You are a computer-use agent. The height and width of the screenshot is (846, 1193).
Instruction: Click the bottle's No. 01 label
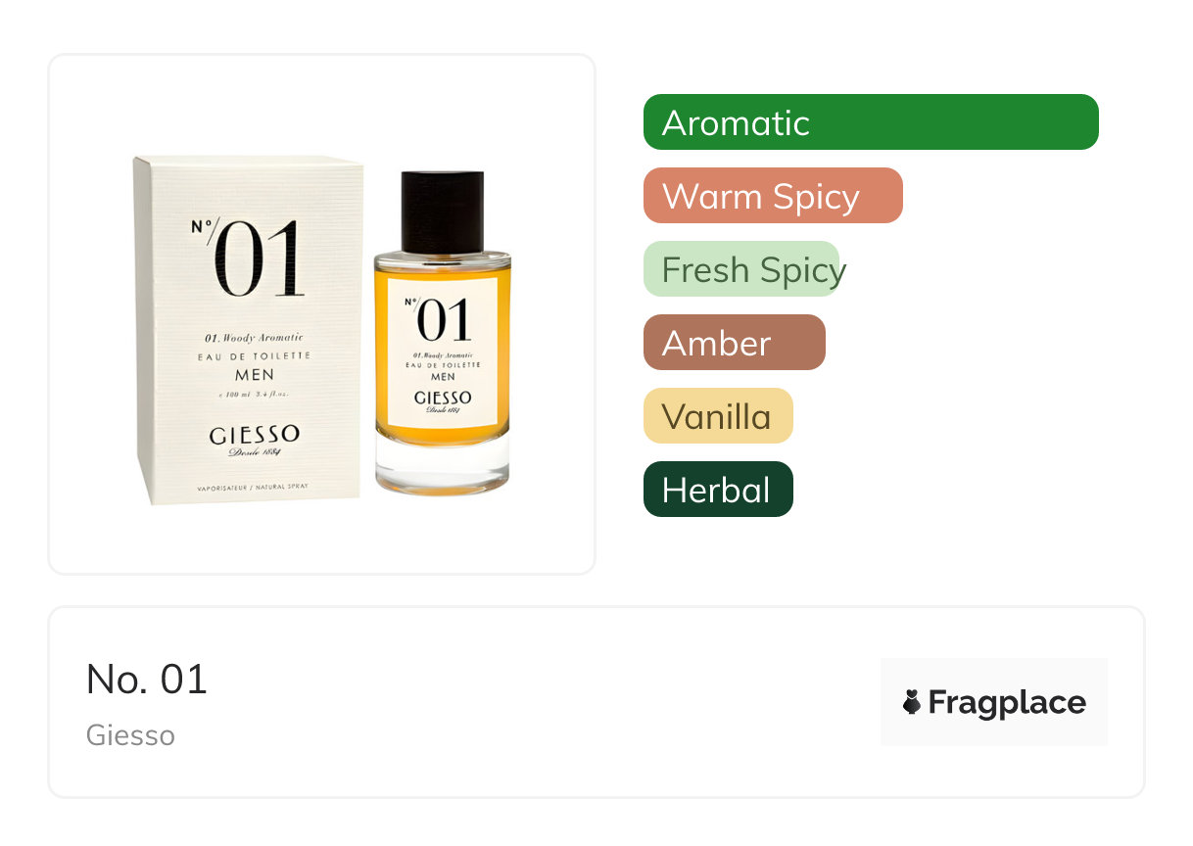(x=443, y=352)
